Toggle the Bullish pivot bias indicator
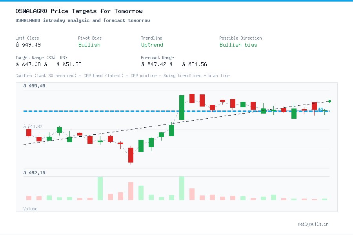The height and width of the screenshot is (235, 353). (x=89, y=45)
